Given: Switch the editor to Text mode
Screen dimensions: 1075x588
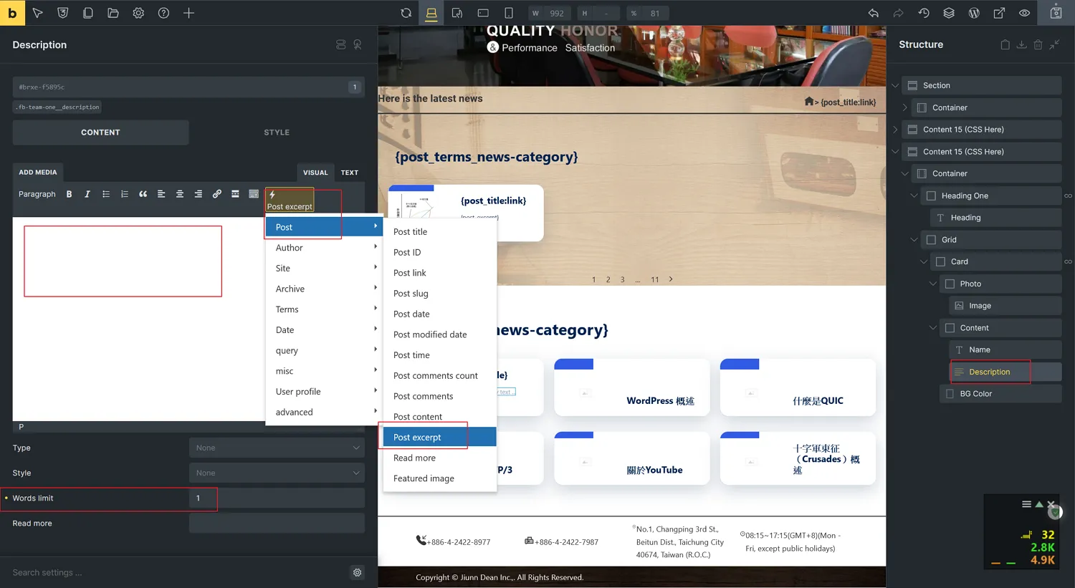Looking at the screenshot, I should coord(349,173).
